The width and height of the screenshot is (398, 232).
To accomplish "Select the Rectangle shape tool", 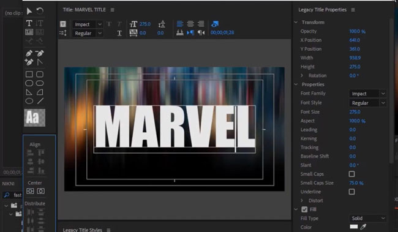I will pos(29,74).
